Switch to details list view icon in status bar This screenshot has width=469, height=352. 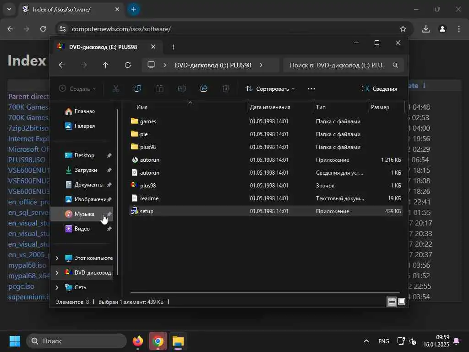point(392,302)
